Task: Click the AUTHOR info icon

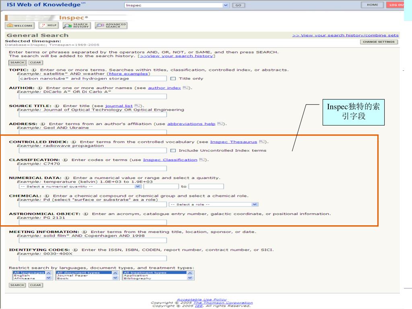Action: coord(40,88)
